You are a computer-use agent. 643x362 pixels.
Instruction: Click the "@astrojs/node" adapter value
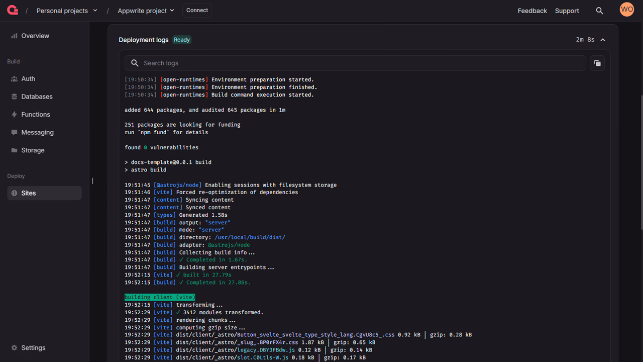(x=229, y=245)
